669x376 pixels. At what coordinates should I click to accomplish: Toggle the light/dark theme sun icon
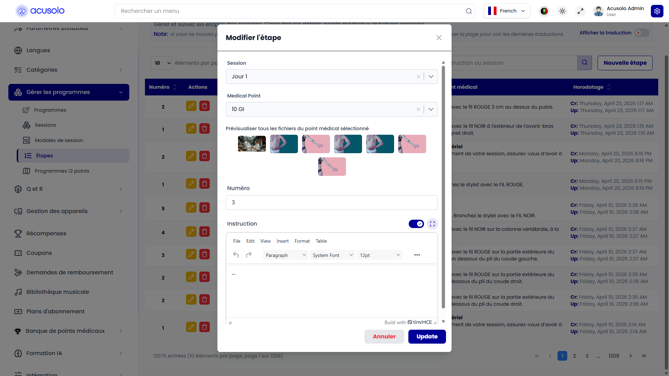tap(562, 11)
